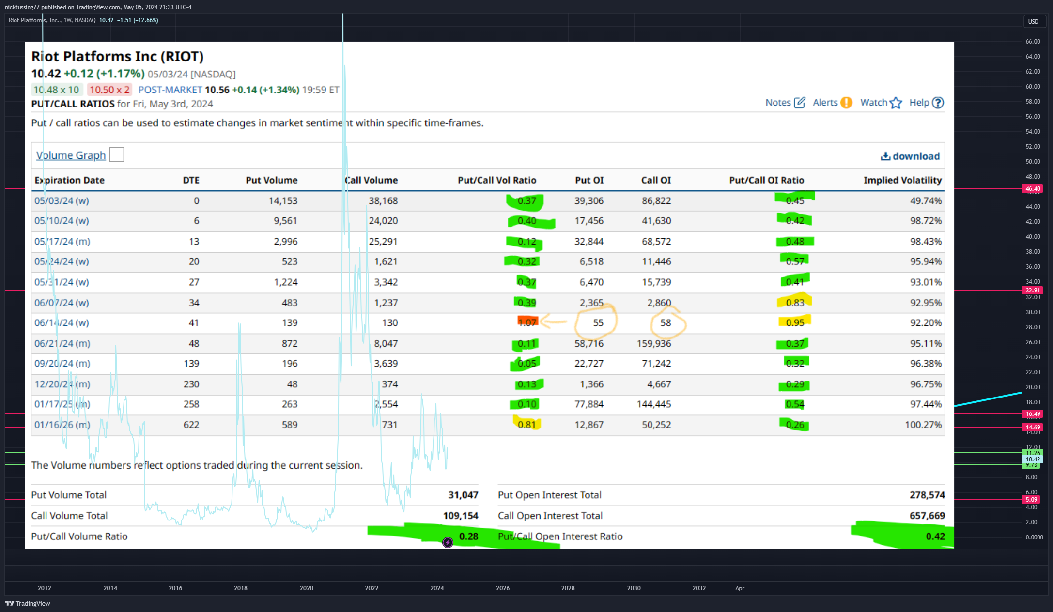Click the 100.27% Implied Volatility cell
This screenshot has height=612, width=1053.
click(923, 425)
